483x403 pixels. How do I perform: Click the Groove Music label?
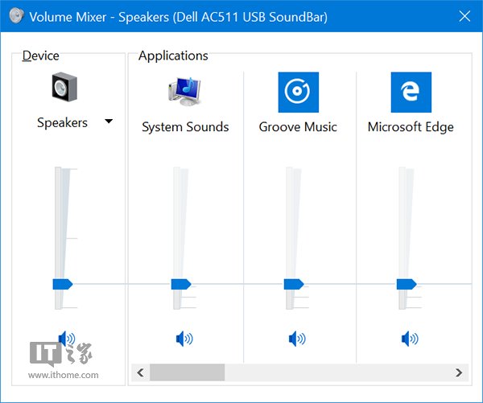coord(298,127)
